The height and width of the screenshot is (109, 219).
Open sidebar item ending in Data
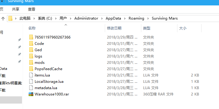click(x=4, y=69)
